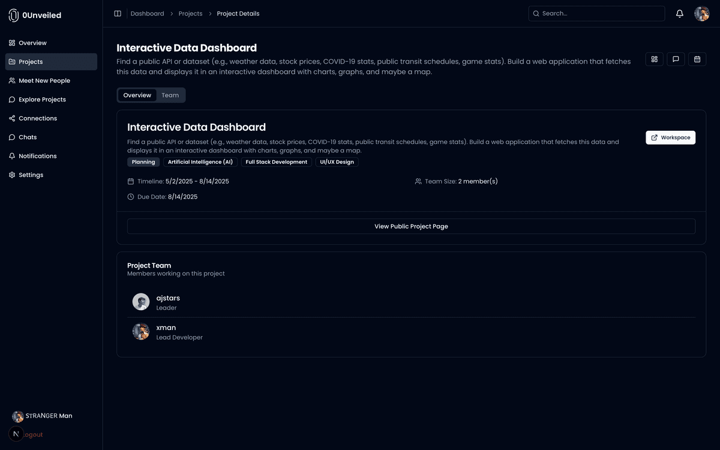Click the user avatar in top bar
Screen dimensions: 720x450
point(701,14)
